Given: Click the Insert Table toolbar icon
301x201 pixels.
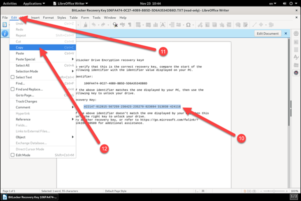Looking at the screenshot, I should pyautogui.click(x=138, y=25).
